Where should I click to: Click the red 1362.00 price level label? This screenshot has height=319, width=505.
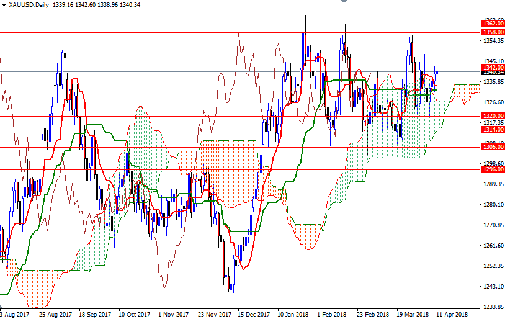point(492,23)
